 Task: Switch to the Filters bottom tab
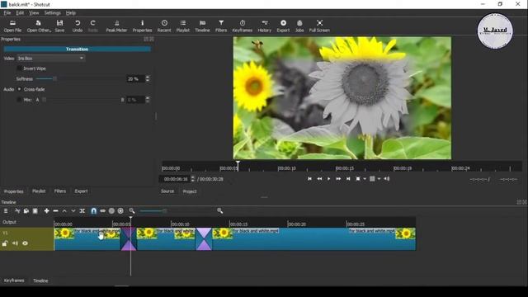(x=60, y=191)
